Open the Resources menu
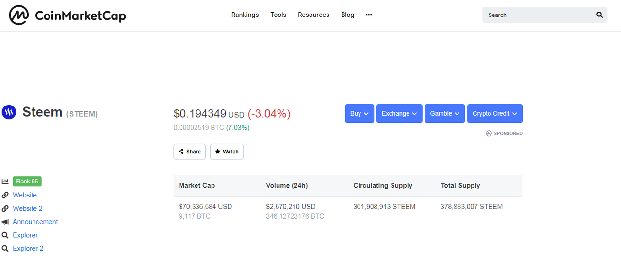 313,15
